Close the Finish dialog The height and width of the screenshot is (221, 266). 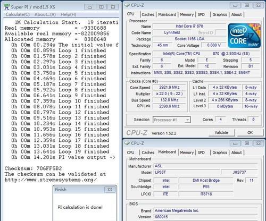pos(110,190)
